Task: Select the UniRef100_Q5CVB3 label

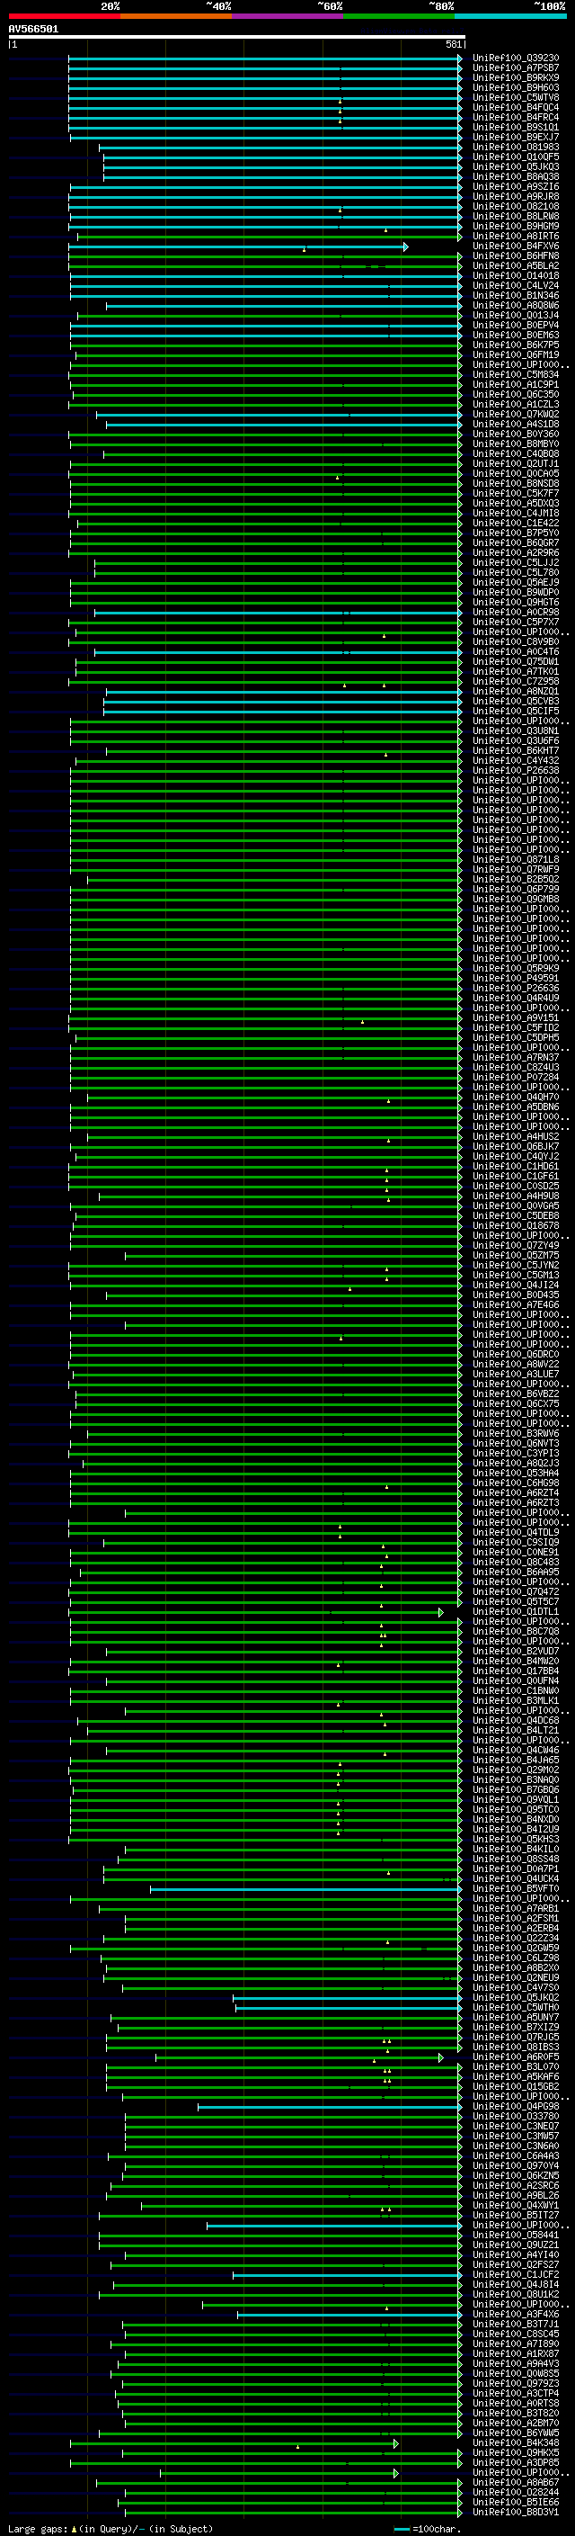Action: tap(516, 702)
